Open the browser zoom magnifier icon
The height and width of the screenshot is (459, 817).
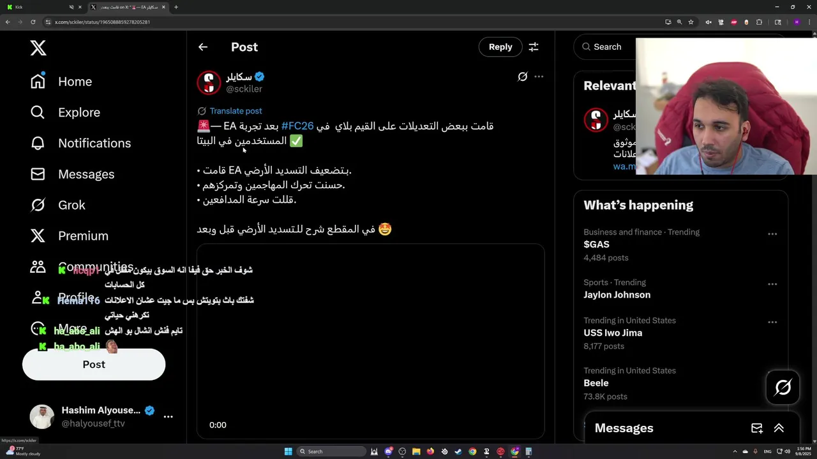(679, 22)
